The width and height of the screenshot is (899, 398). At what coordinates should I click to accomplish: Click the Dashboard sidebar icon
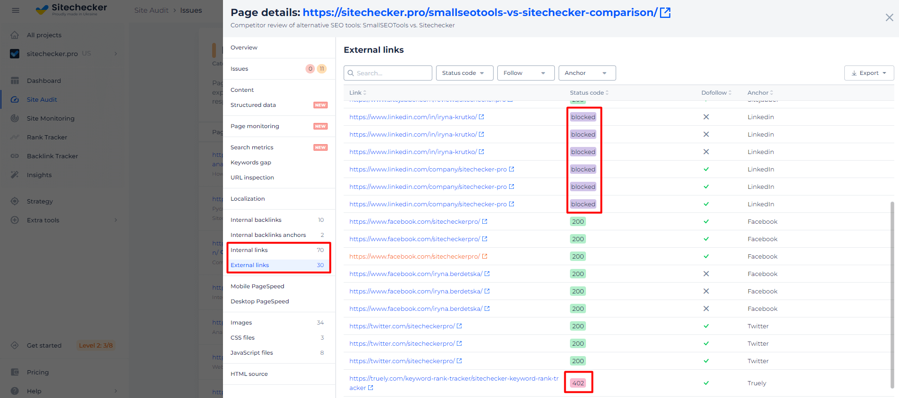coord(15,81)
